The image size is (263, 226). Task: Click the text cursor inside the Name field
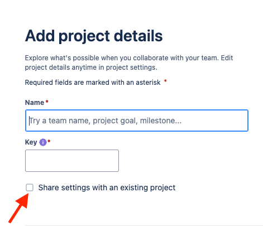(x=29, y=121)
